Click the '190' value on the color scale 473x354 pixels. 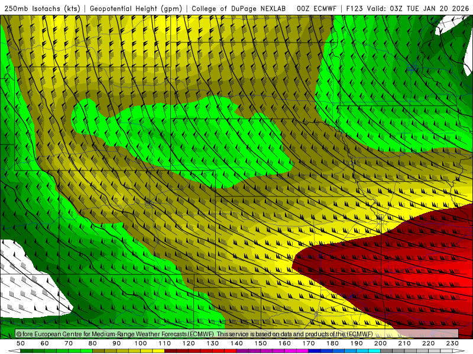357,343
